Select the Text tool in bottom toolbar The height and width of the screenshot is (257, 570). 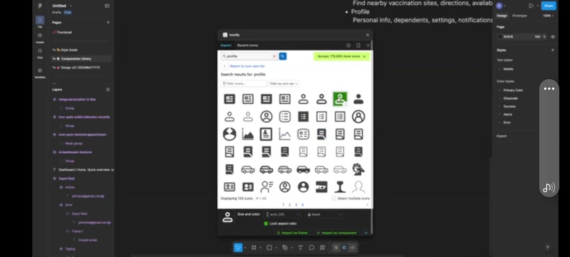click(x=300, y=247)
